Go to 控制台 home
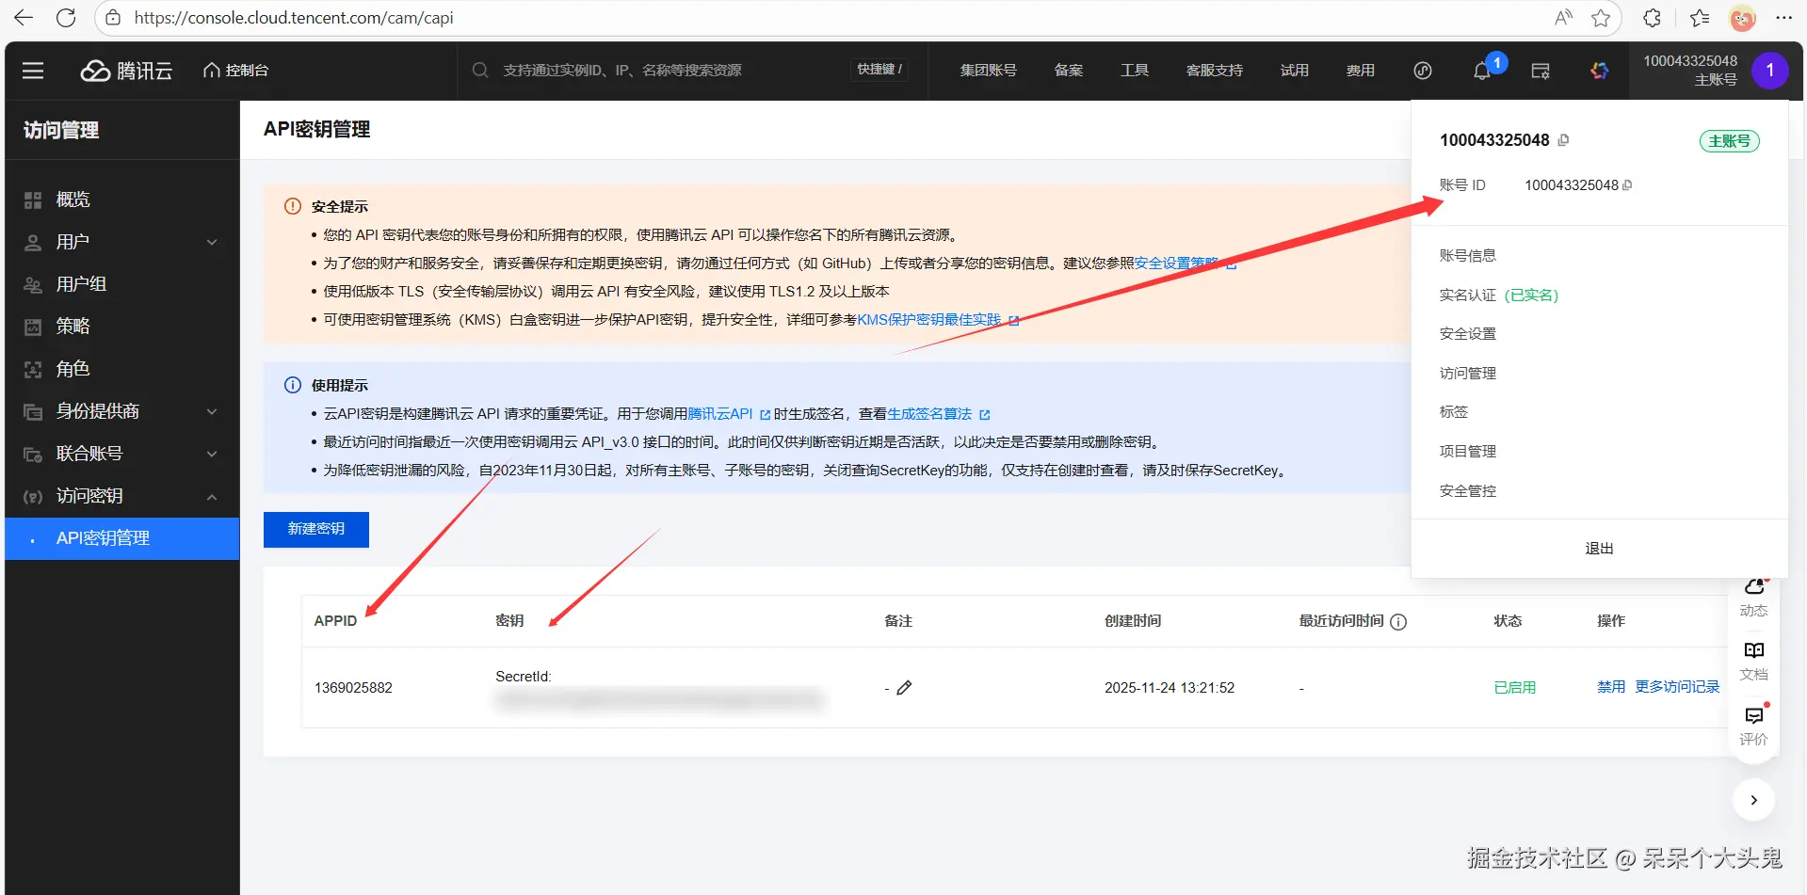Viewport: 1807px width, 895px height. pos(236,71)
